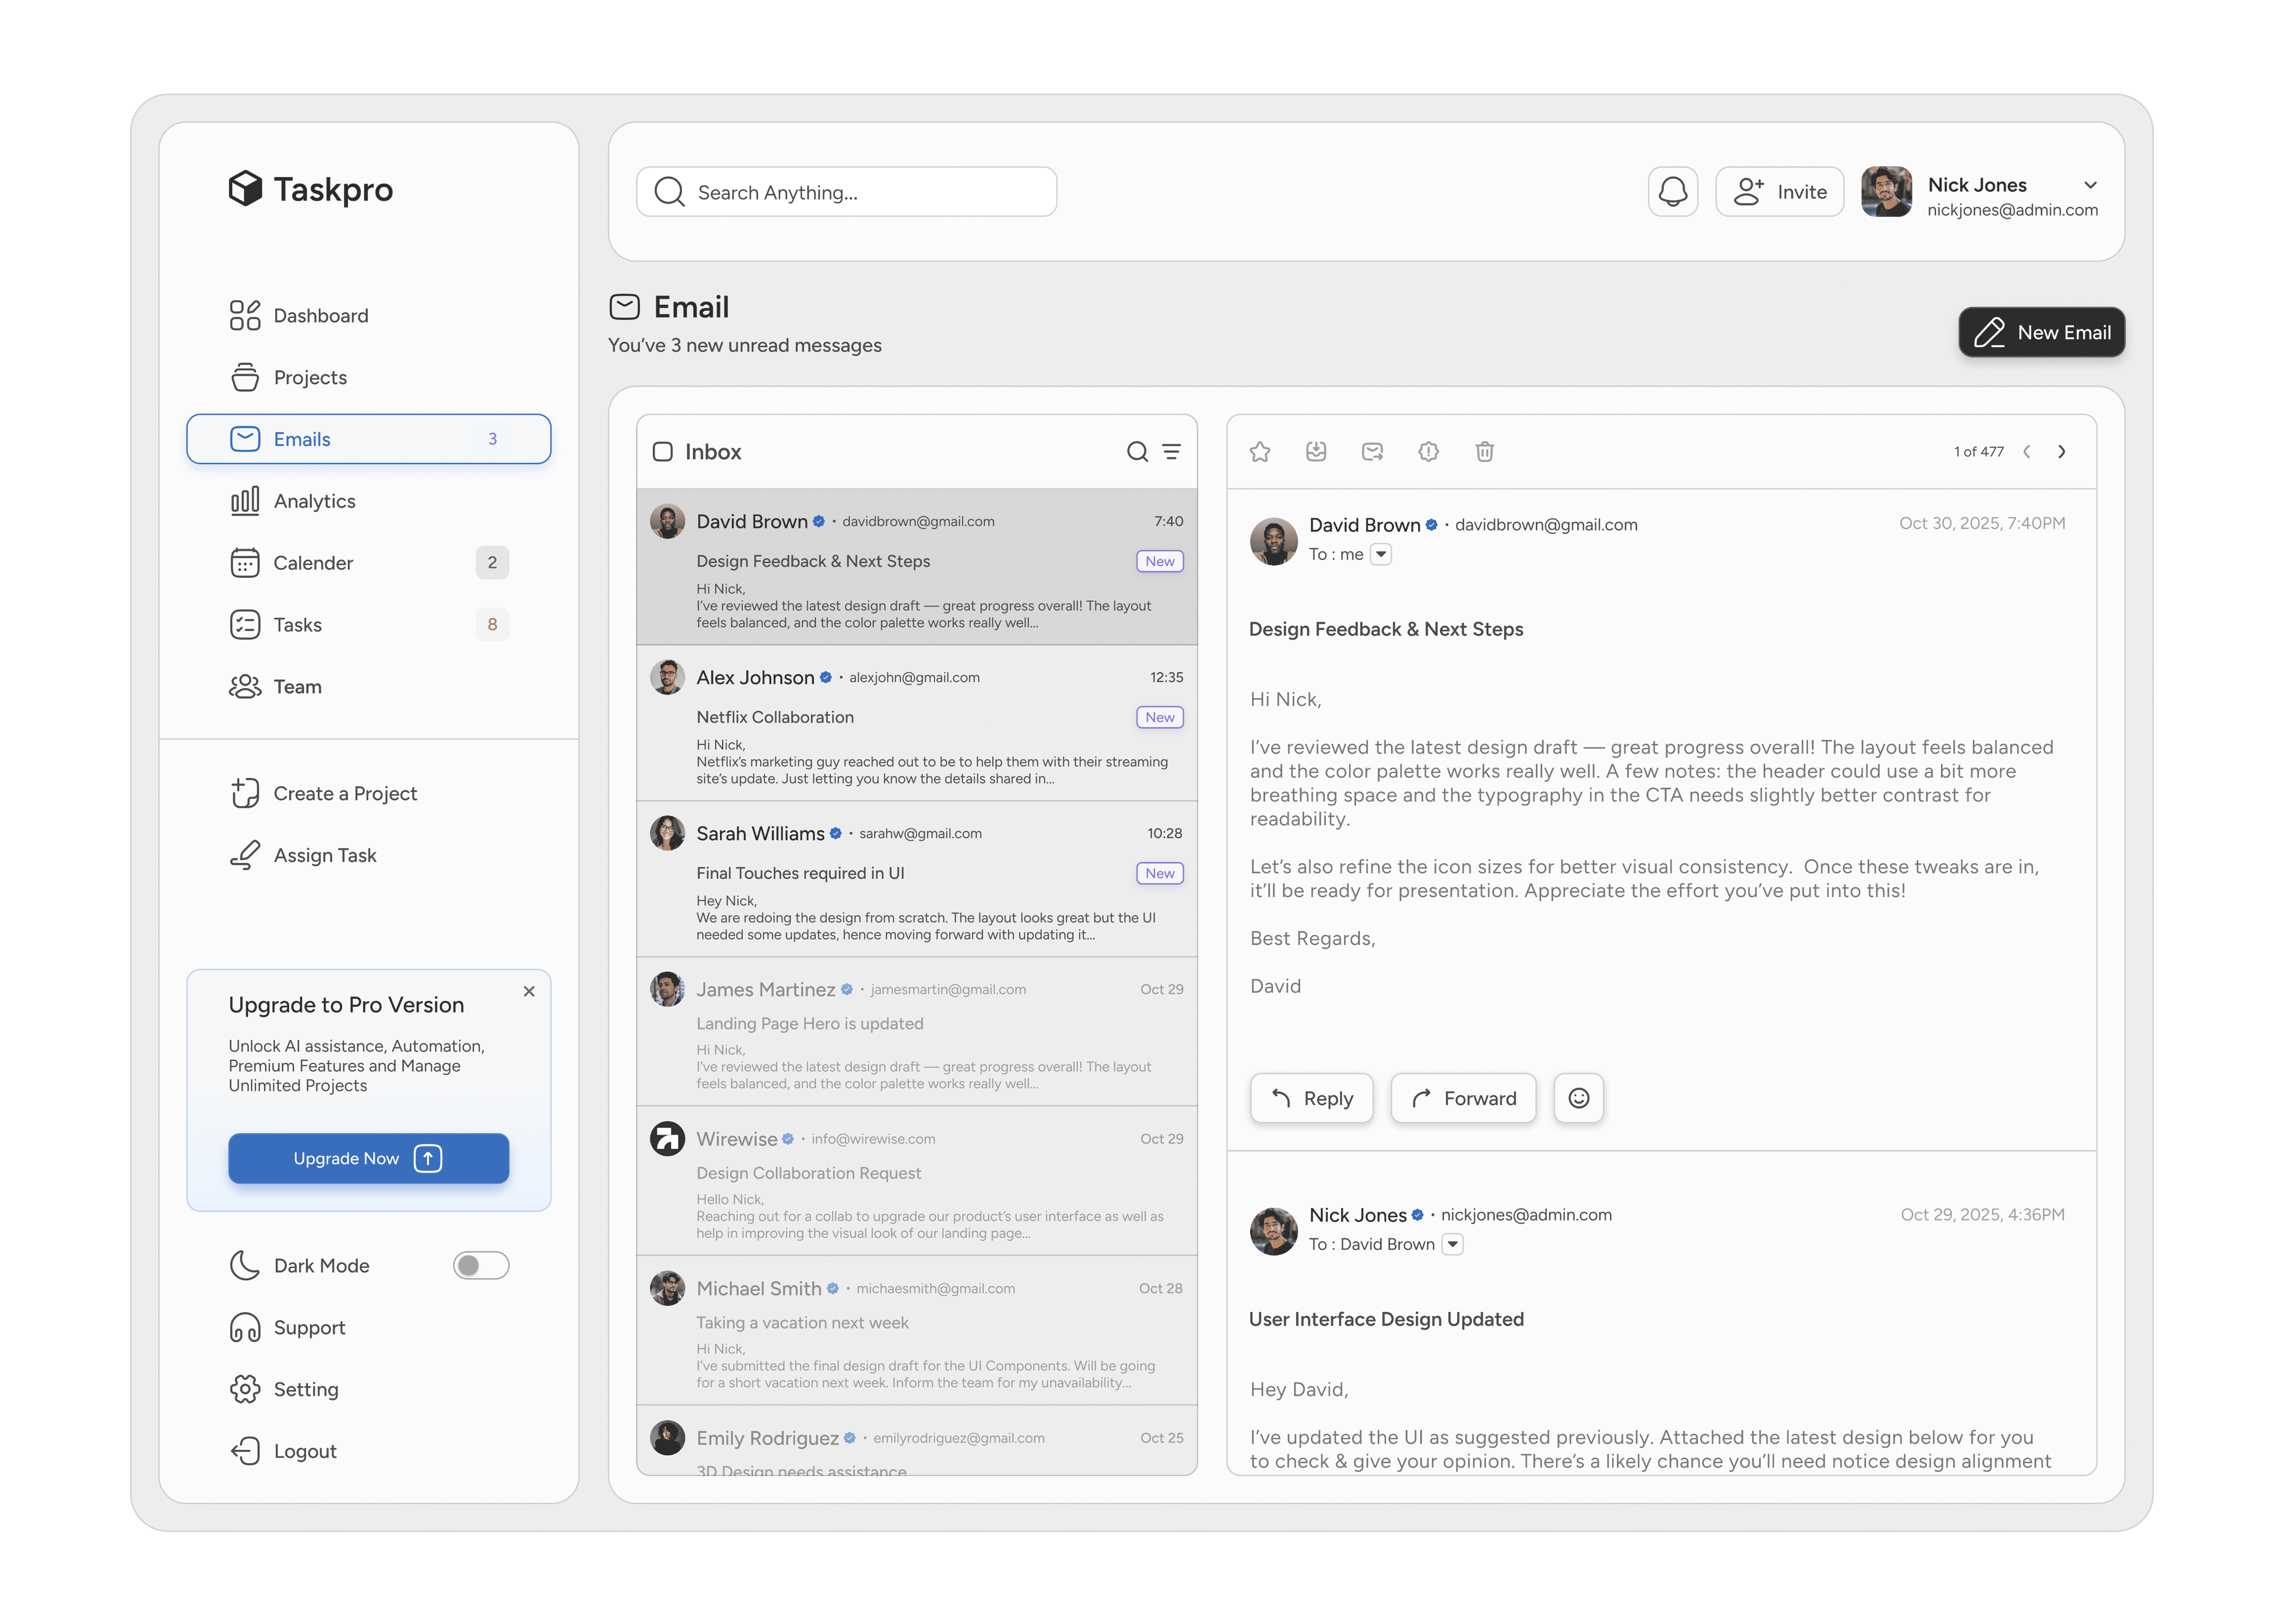2284x1624 pixels.
Task: Click the New Email button
Action: [2040, 332]
